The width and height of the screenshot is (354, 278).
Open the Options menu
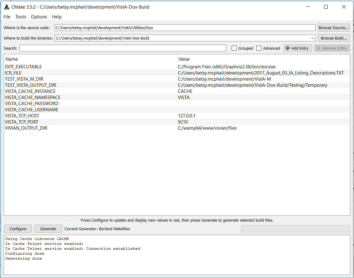(x=39, y=17)
